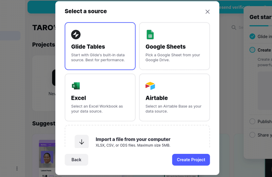This screenshot has height=177, width=272.
Task: Click the Share step circle in checklist
Action: [252, 135]
